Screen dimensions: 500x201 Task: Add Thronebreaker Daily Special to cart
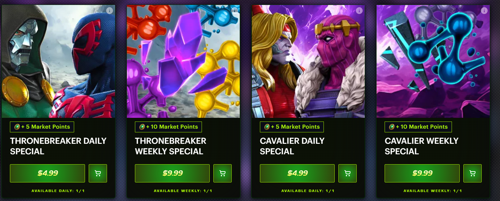pyautogui.click(x=98, y=173)
